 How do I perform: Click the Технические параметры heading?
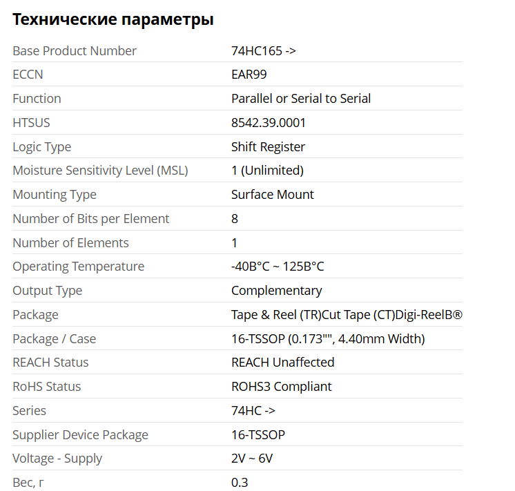113,19
